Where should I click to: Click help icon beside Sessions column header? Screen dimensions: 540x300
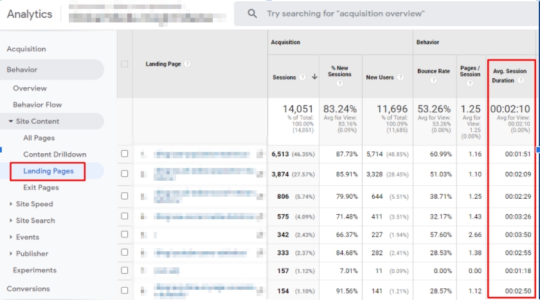point(302,78)
